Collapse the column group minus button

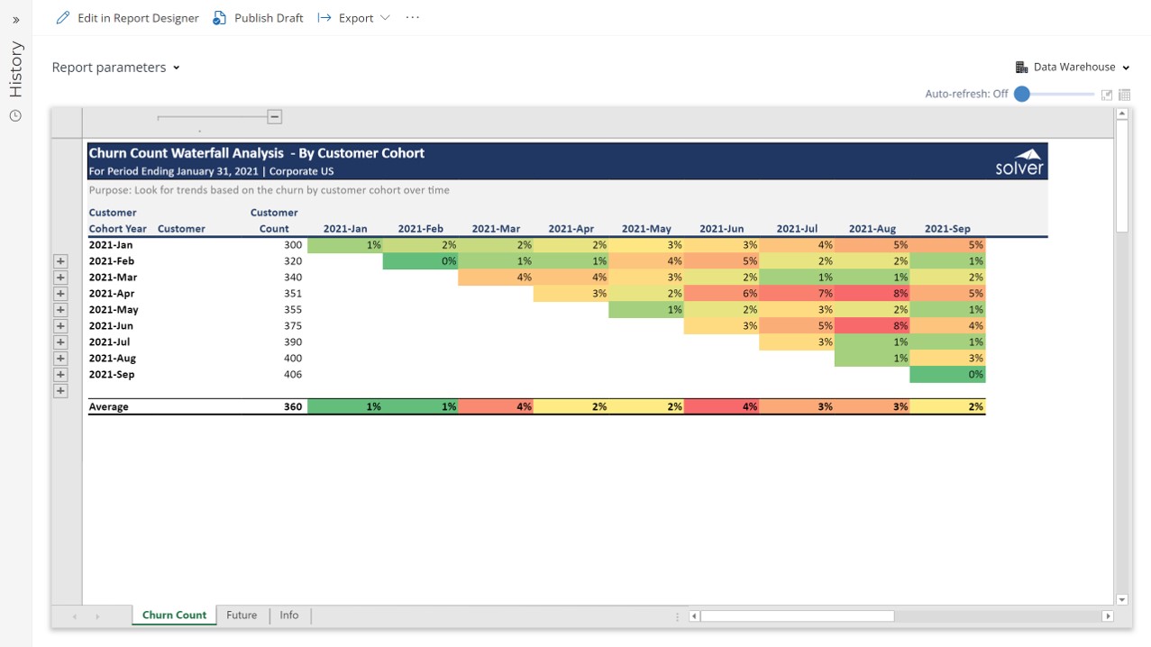coord(275,116)
